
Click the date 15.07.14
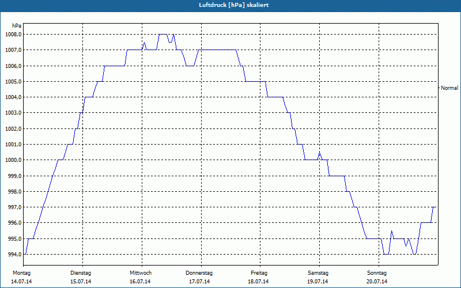click(81, 282)
